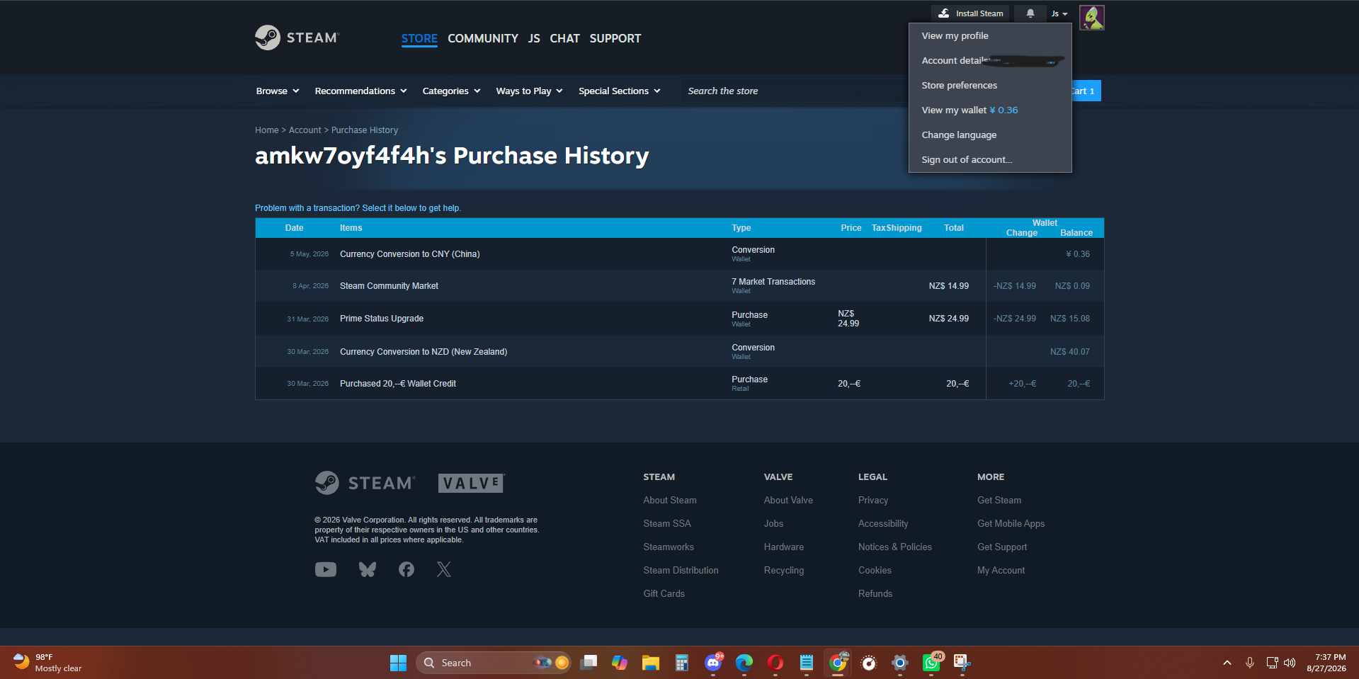Open the Steamworks footer link
Viewport: 1359px width, 679px height.
coord(669,547)
